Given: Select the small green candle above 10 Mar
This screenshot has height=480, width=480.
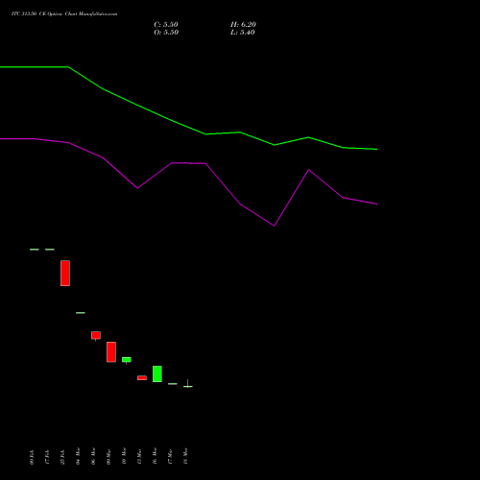Looking at the screenshot, I should (127, 360).
